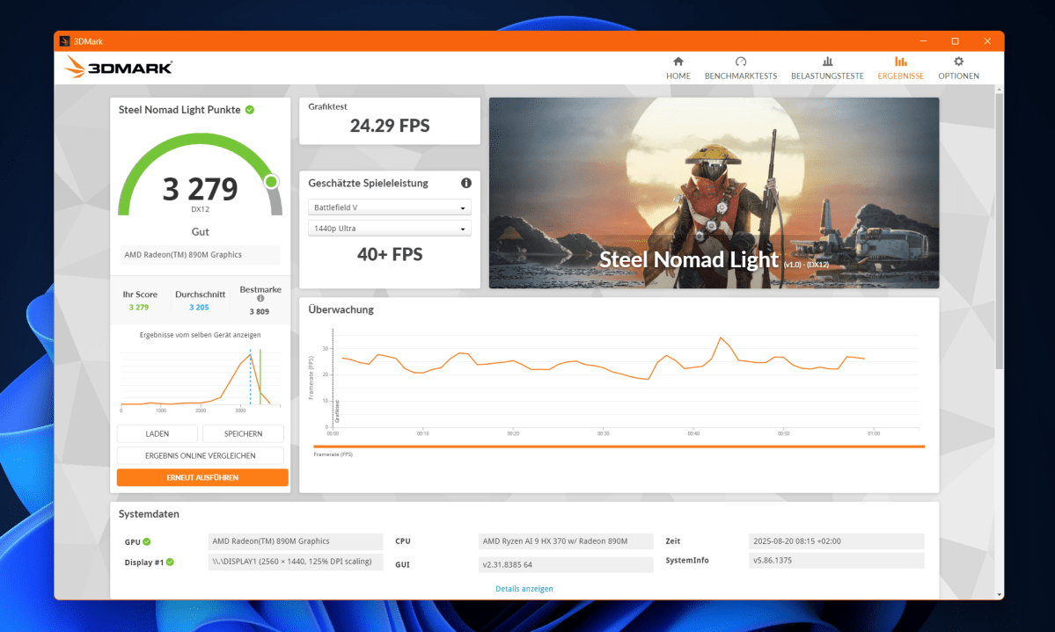Click the Ihr Score value 3 279

coord(139,308)
